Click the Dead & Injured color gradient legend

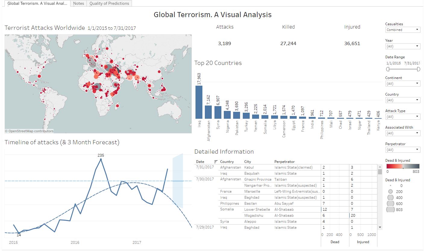pos(403,166)
